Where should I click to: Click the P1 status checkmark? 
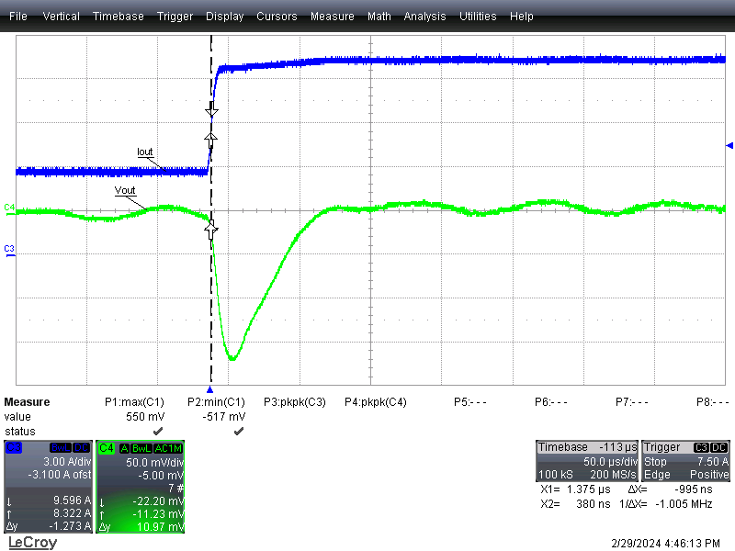(158, 431)
